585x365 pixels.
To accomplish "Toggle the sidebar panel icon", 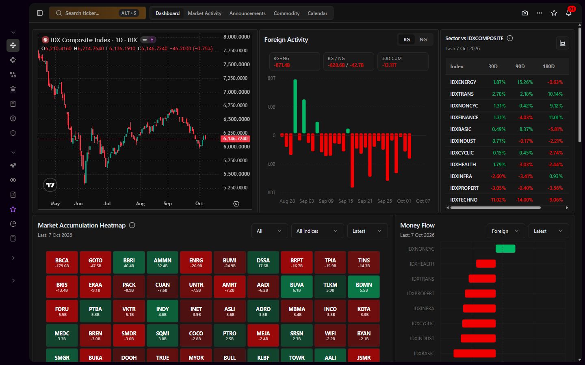I will coord(40,13).
